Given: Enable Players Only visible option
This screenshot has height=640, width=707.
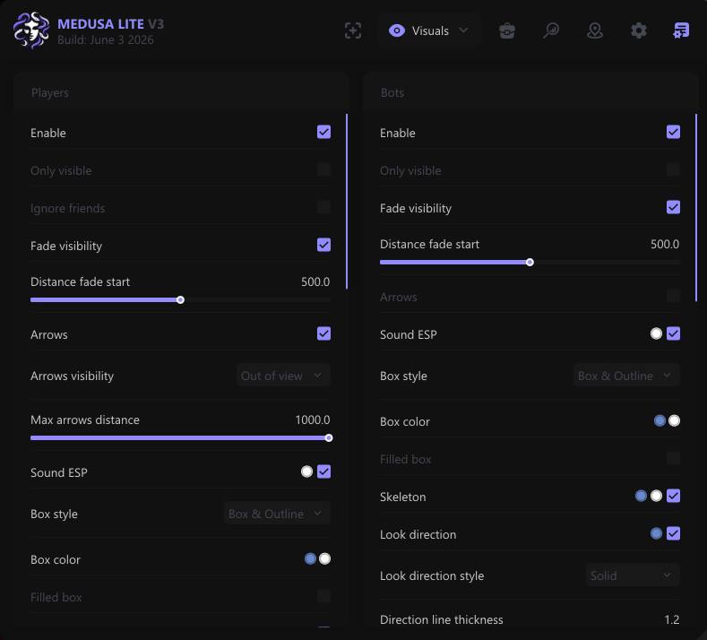Looking at the screenshot, I should tap(323, 170).
